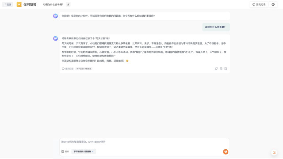Click the middle document icon under the answer
The width and height of the screenshot is (283, 159).
221,69
